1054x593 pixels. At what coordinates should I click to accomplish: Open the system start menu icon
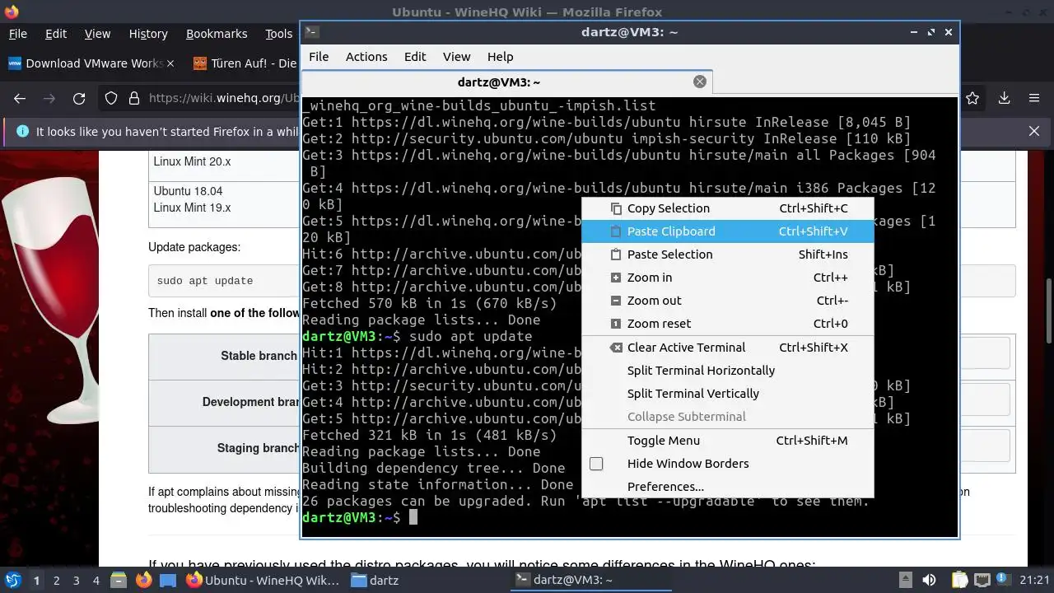(12, 580)
